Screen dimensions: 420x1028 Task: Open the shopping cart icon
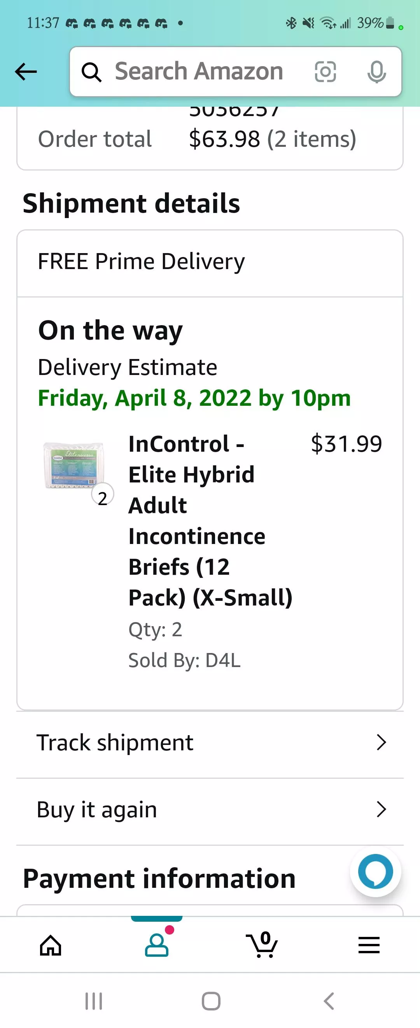point(262,944)
